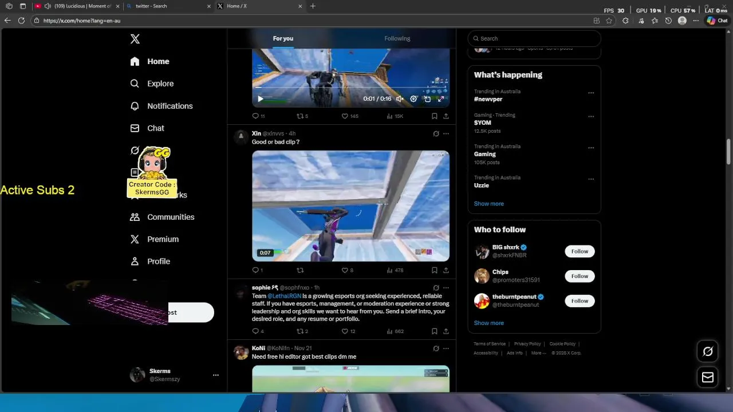
Task: Open the floating messages envelope button
Action: pyautogui.click(x=708, y=377)
